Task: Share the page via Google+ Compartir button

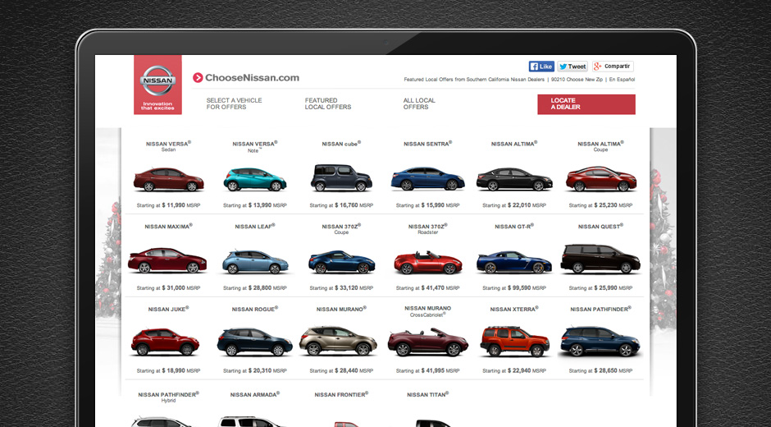Action: pyautogui.click(x=613, y=67)
